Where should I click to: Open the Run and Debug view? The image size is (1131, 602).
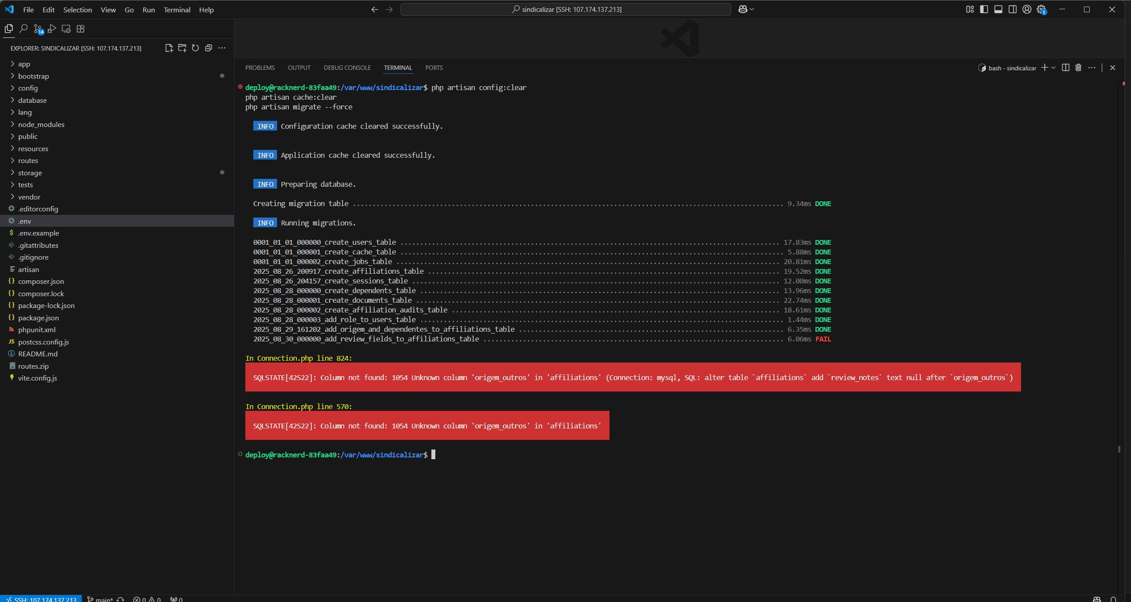pyautogui.click(x=52, y=29)
